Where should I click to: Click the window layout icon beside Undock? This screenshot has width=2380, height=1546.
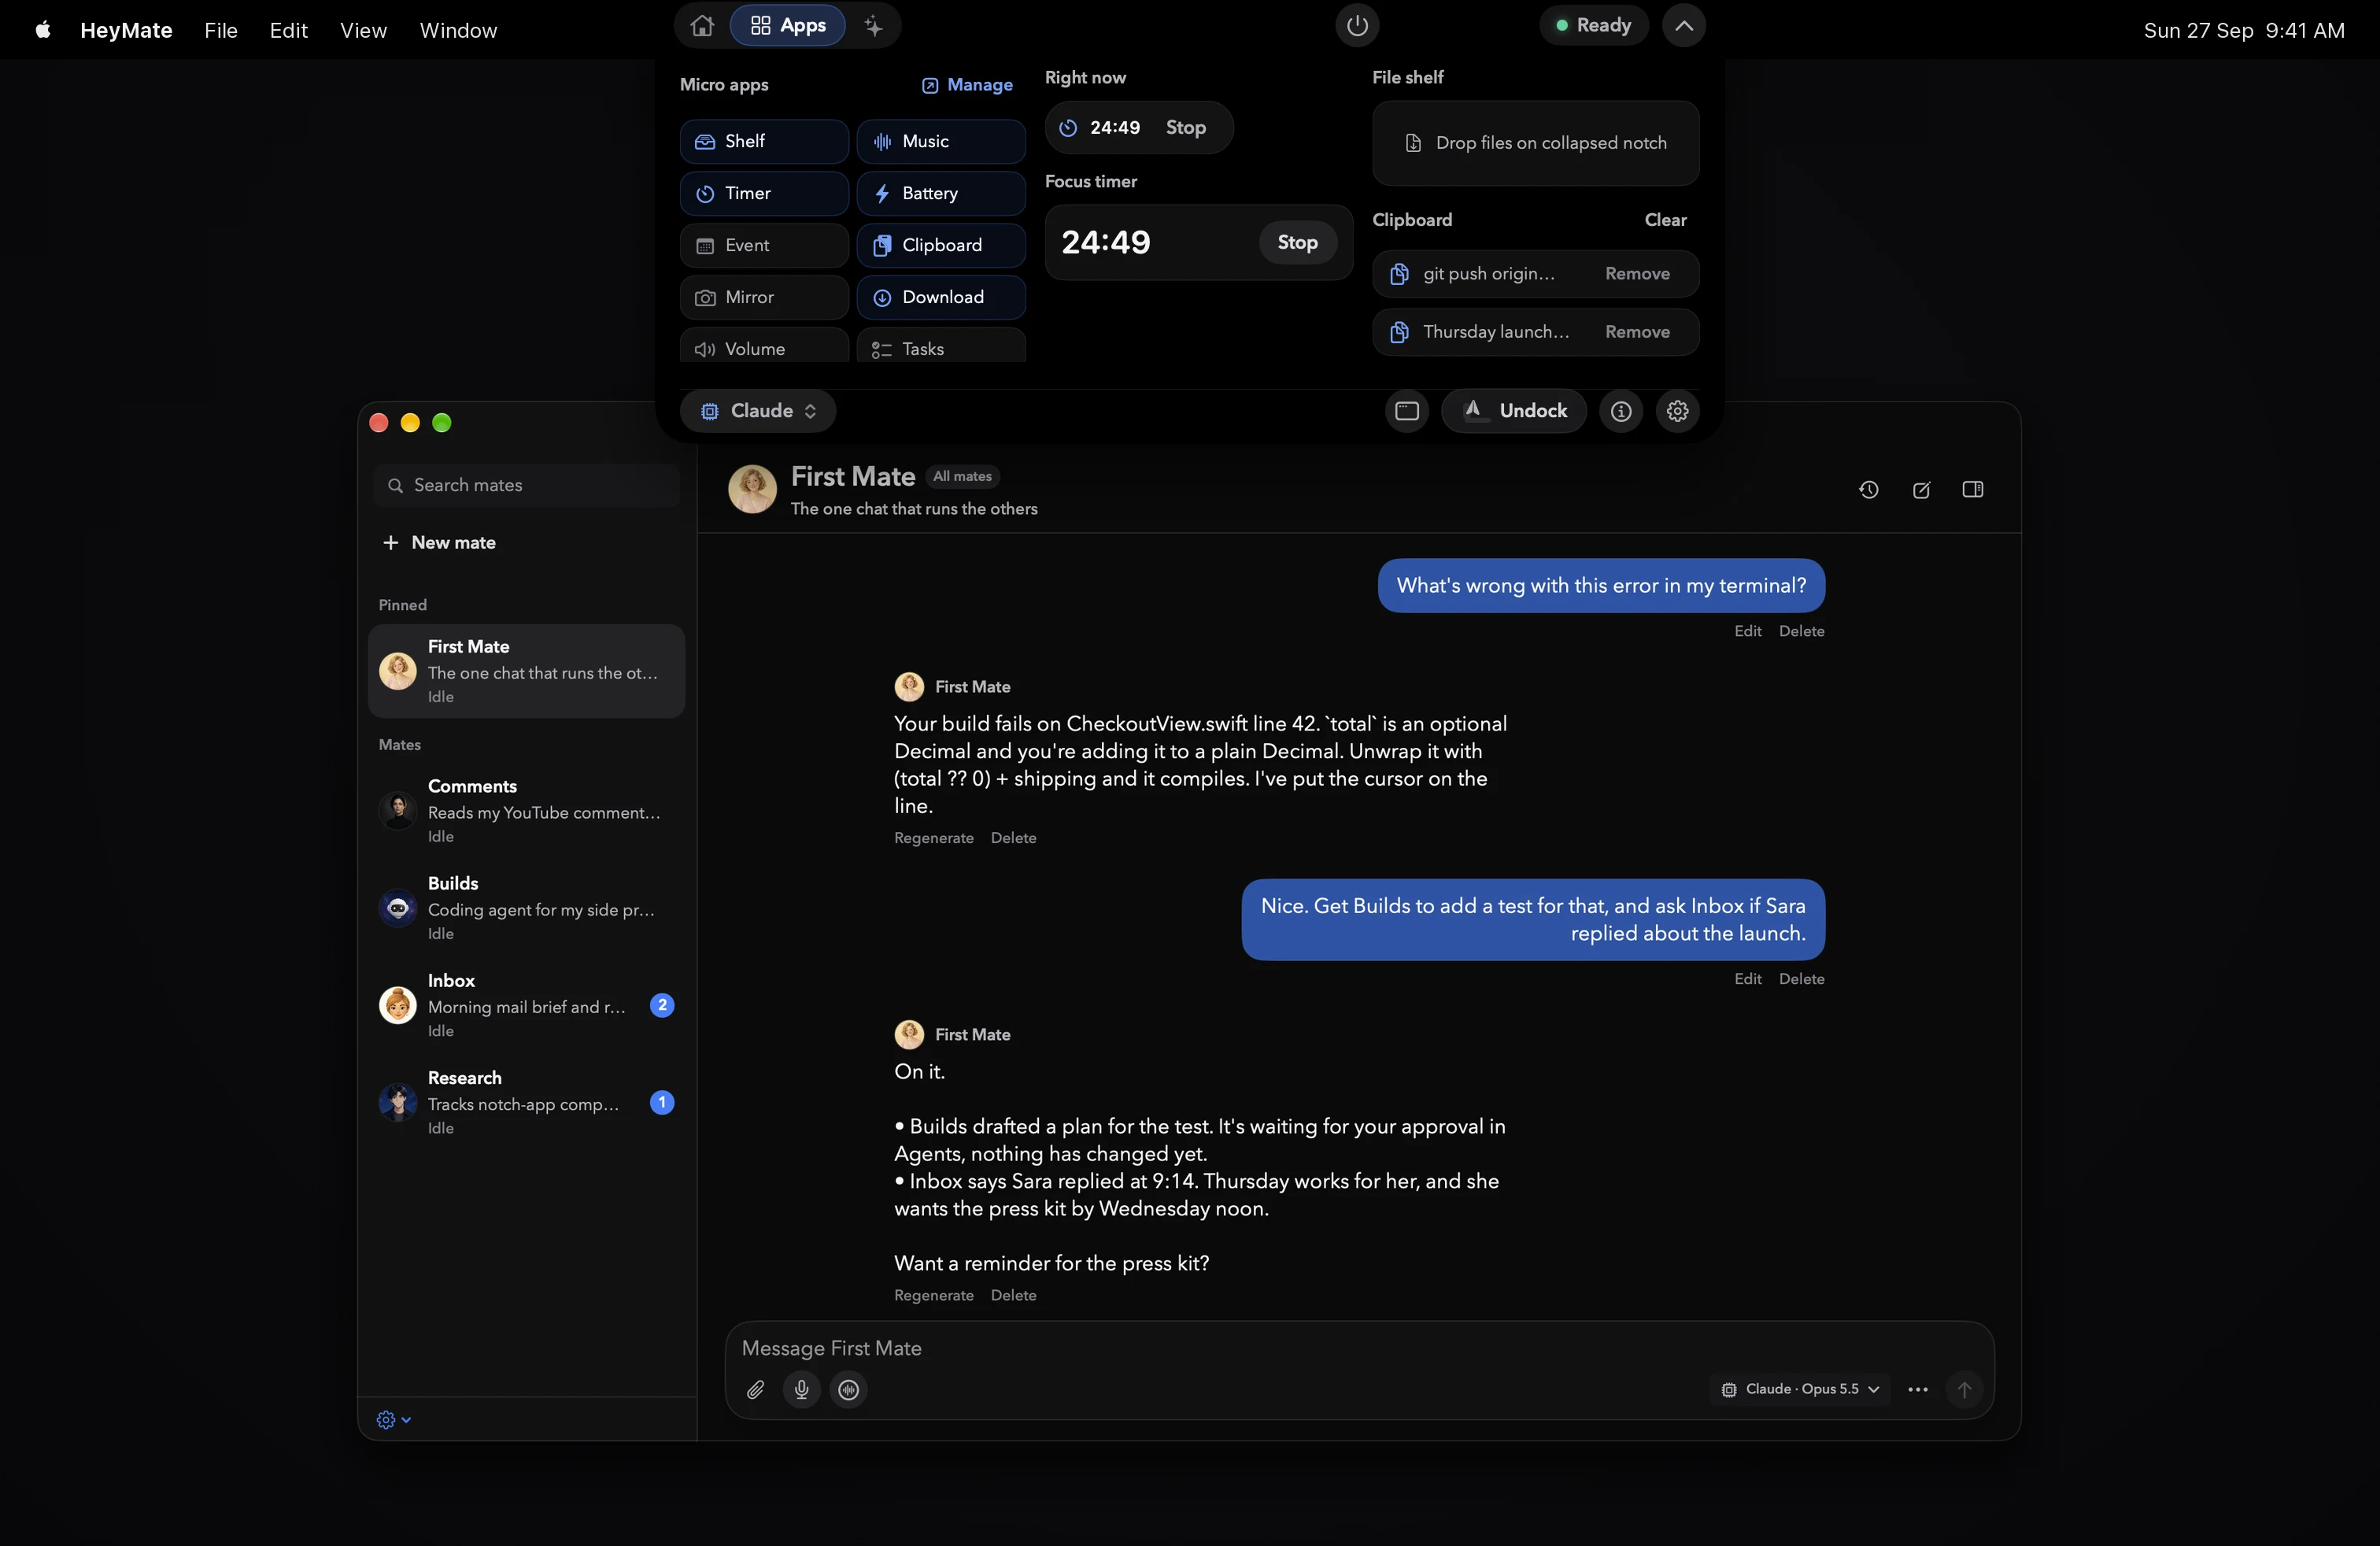pyautogui.click(x=1407, y=411)
